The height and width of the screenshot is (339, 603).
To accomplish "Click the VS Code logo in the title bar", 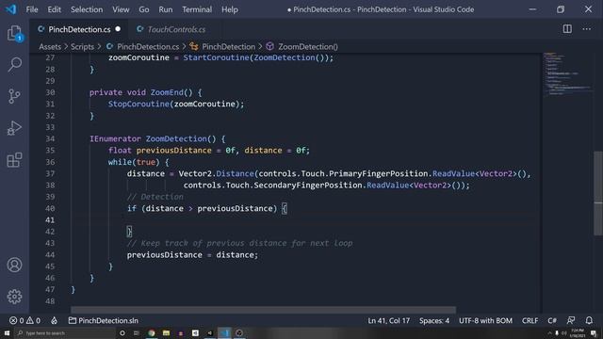I will (11, 9).
